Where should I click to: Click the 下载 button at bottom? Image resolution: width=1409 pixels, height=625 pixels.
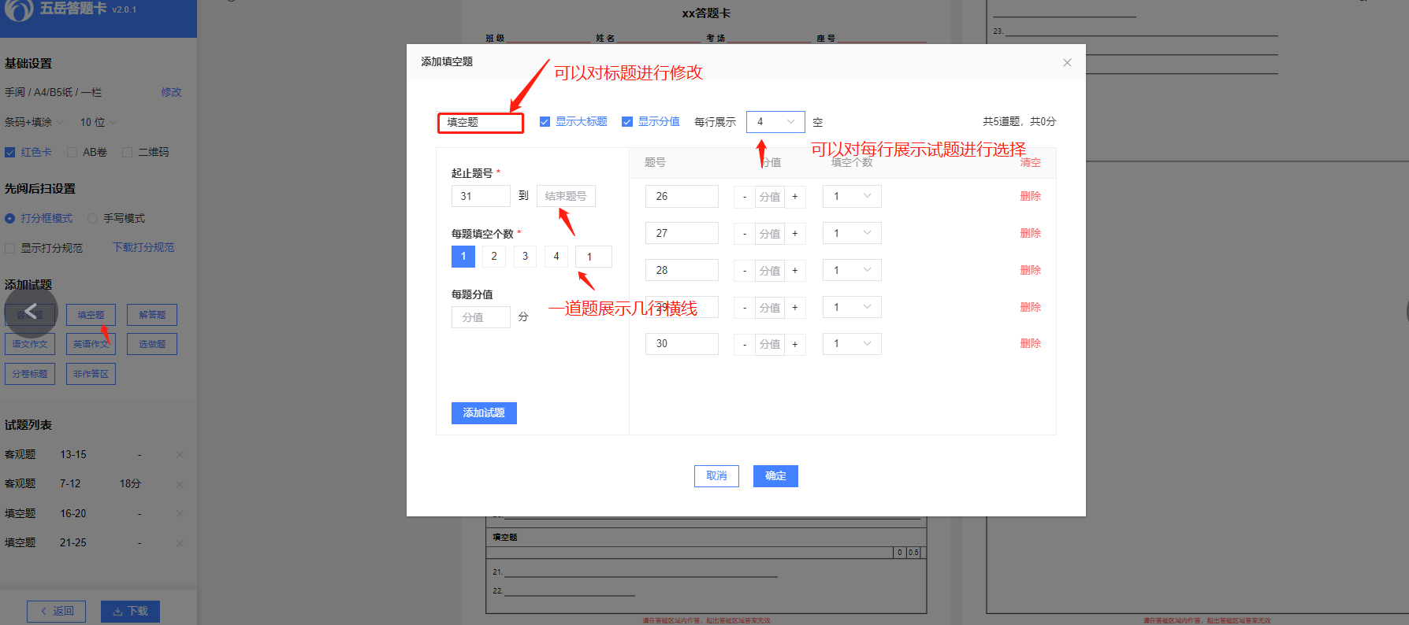130,612
